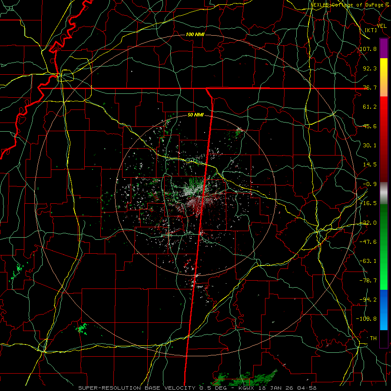This screenshot has height=391, width=391.
Task: Select the 30.1 legend value
Action: tap(370, 146)
